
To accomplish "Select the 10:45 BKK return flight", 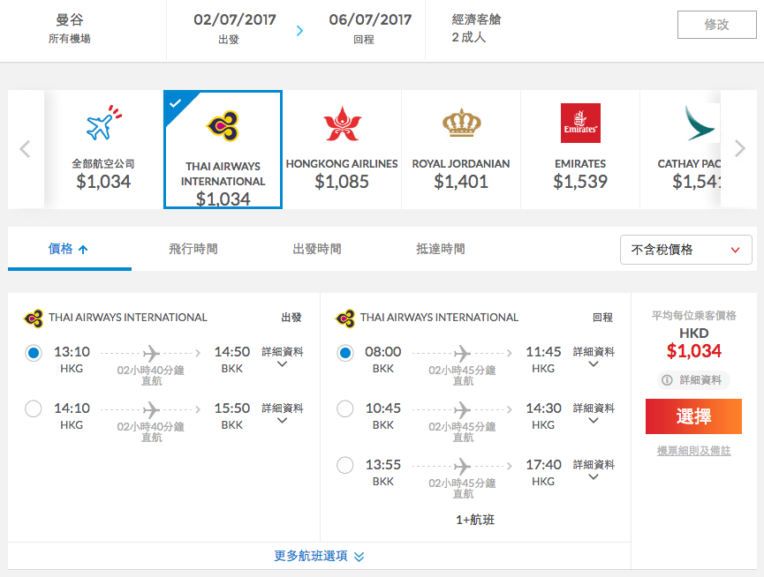I will (x=345, y=408).
